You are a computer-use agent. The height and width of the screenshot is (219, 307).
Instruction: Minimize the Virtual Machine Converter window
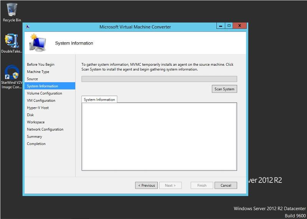click(x=221, y=26)
